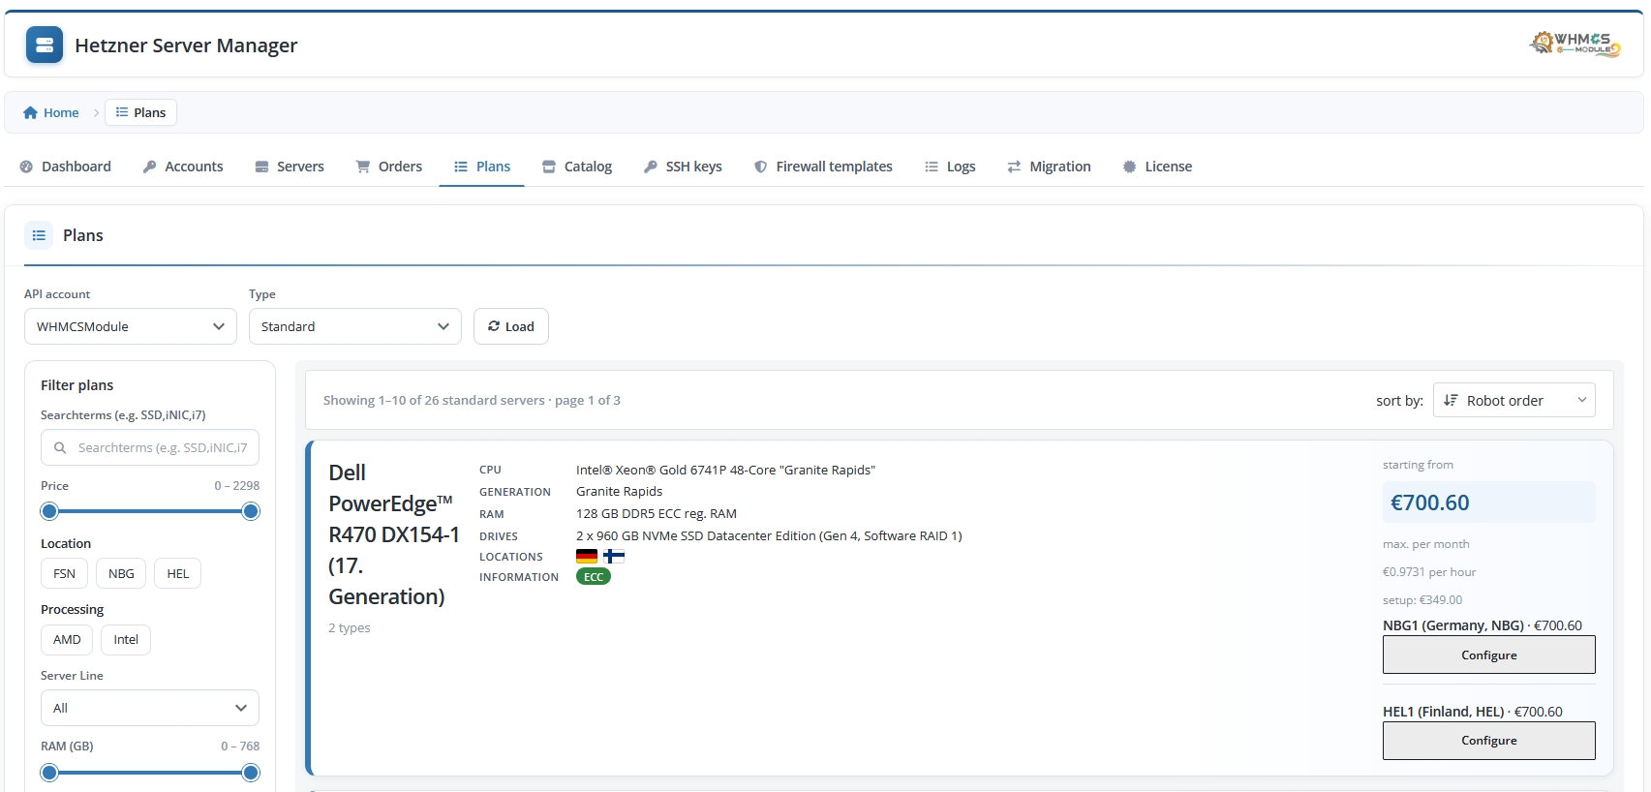Open the Orders tab
This screenshot has height=792, width=1651.
(389, 167)
